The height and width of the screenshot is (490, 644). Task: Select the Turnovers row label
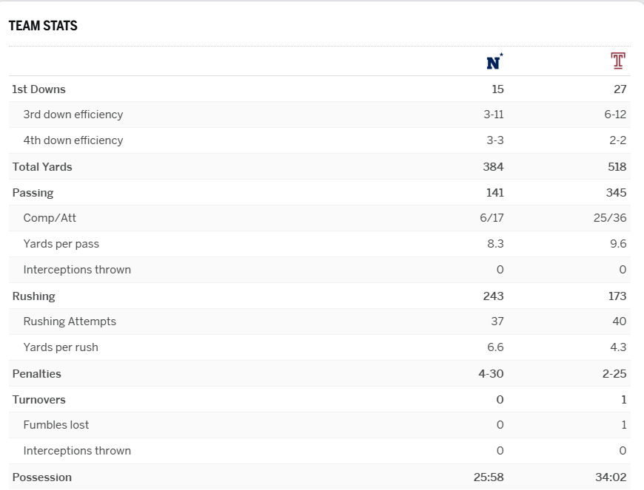38,400
